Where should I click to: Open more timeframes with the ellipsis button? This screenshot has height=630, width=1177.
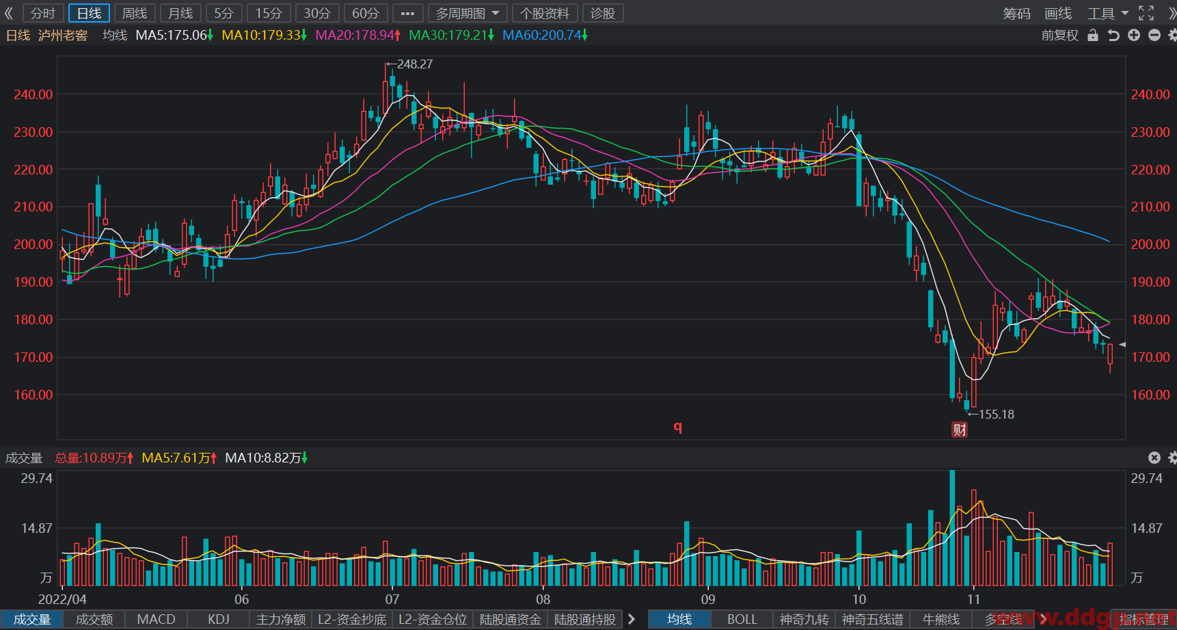[407, 13]
